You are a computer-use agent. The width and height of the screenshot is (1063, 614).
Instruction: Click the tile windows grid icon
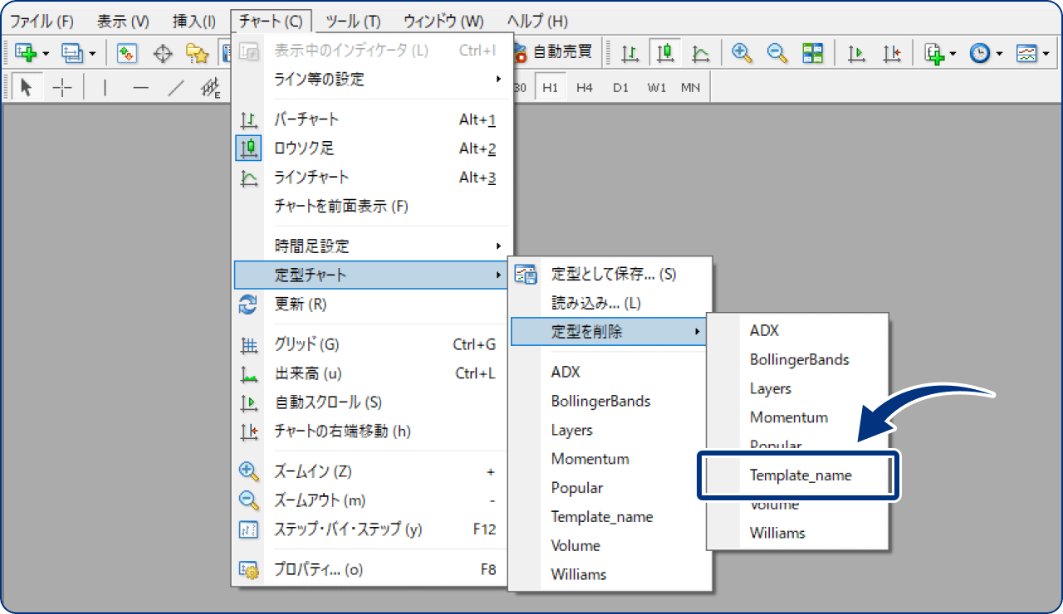[x=812, y=54]
